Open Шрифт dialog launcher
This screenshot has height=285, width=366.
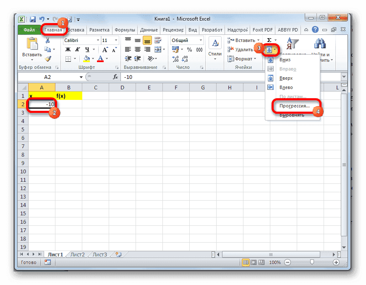pyautogui.click(x=117, y=68)
